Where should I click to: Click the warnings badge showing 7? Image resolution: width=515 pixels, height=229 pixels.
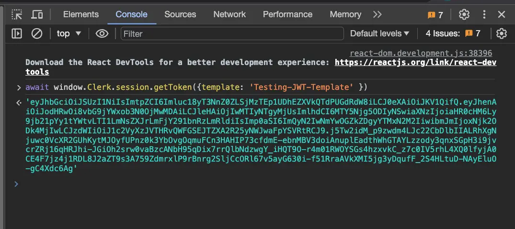click(x=435, y=15)
